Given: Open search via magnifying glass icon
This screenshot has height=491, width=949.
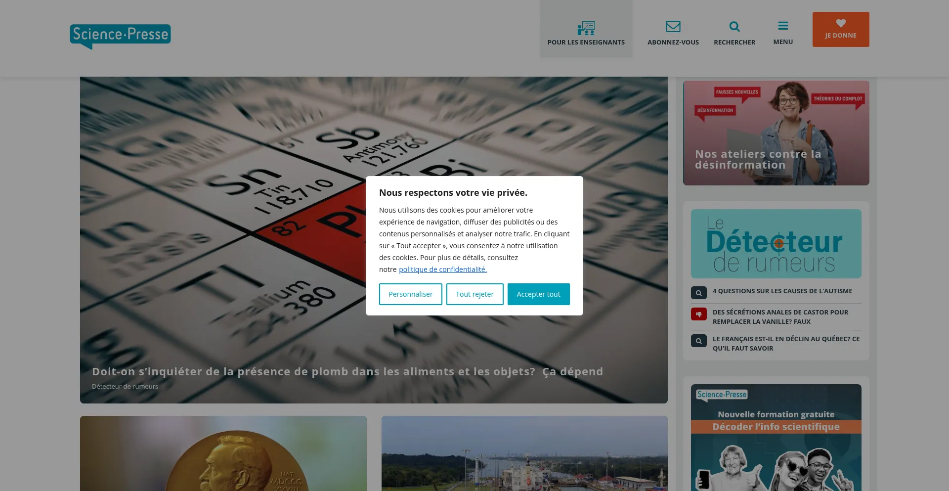Looking at the screenshot, I should pyautogui.click(x=734, y=26).
